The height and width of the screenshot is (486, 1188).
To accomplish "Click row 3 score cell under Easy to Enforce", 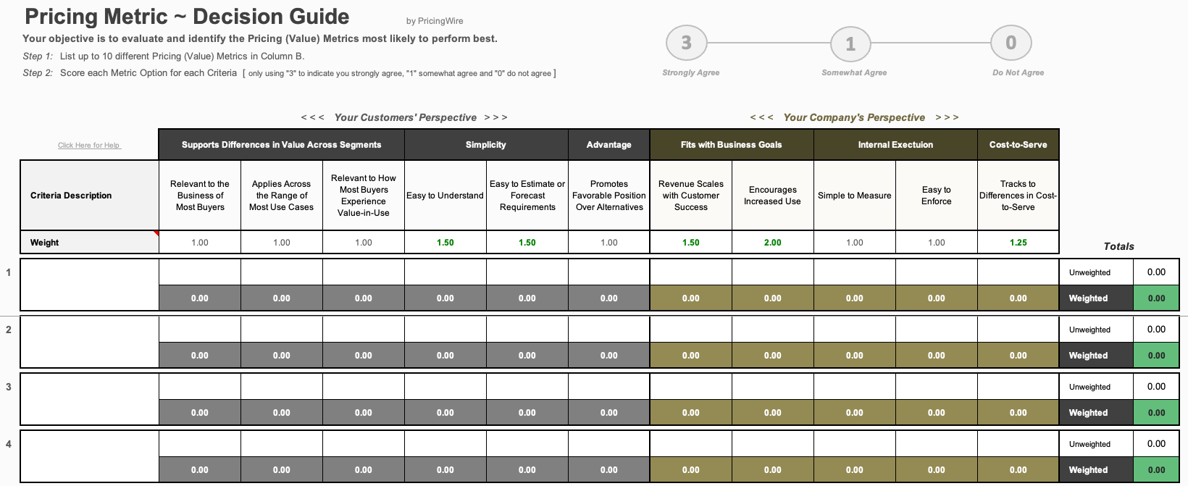I will [937, 387].
